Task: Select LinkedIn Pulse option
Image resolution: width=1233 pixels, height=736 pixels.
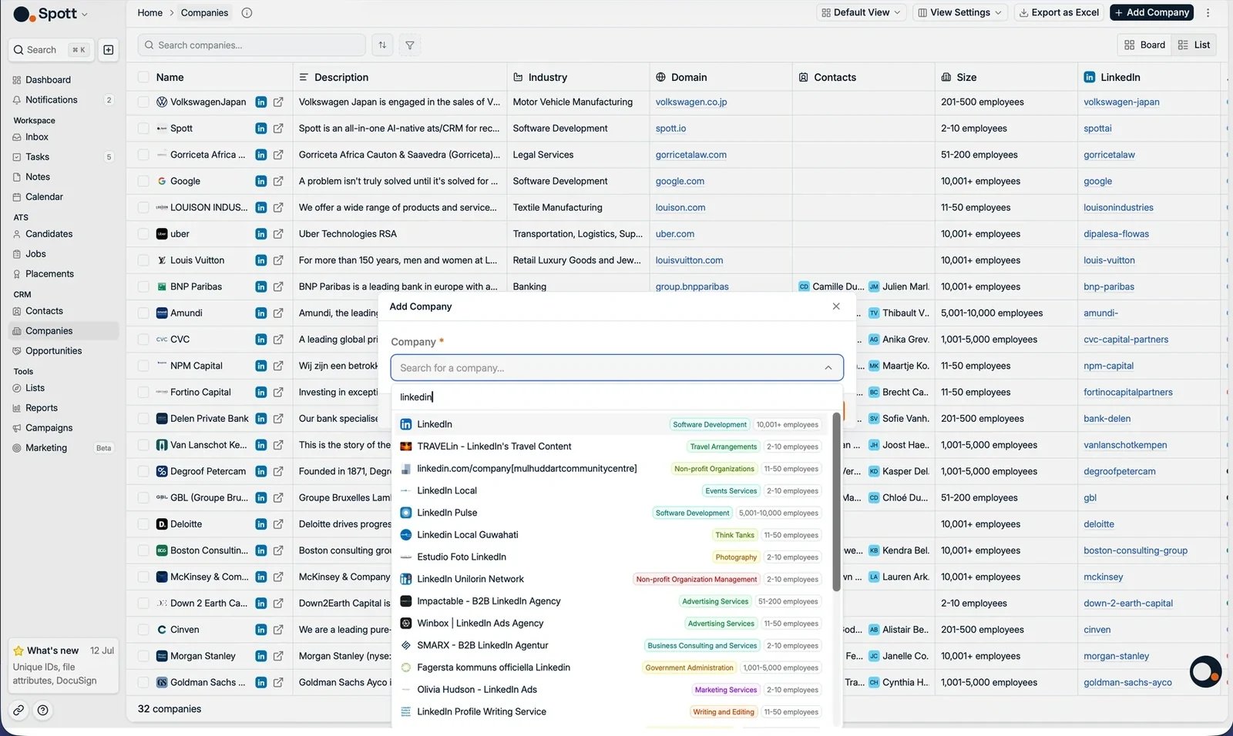Action: coord(612,513)
